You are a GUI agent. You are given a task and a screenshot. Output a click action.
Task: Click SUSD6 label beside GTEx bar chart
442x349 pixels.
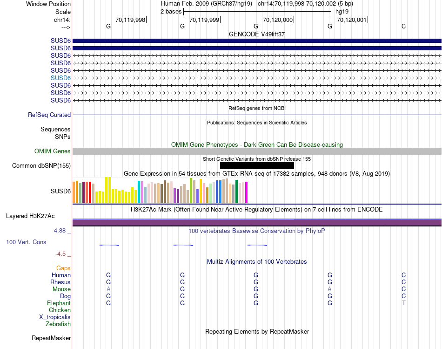pyautogui.click(x=60, y=191)
